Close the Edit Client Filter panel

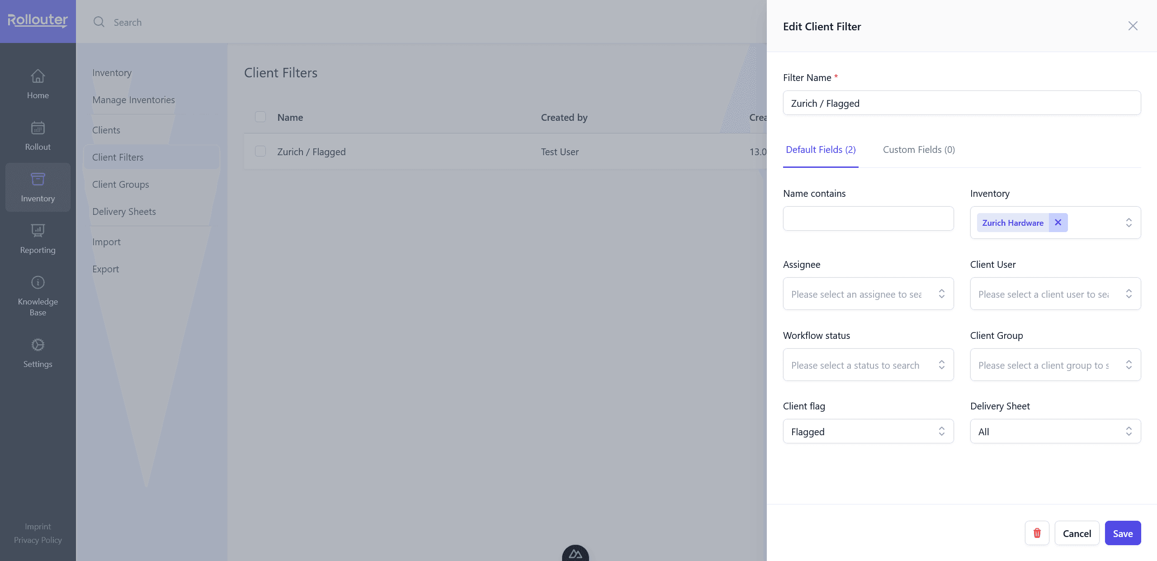1133,26
